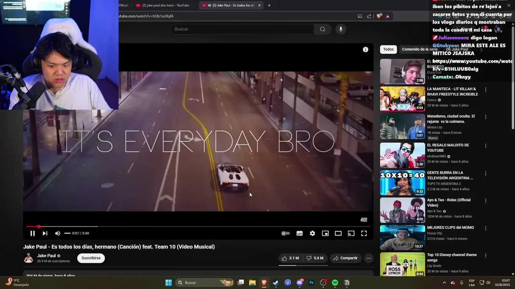Dislike the video (5.6 M)
515x289 pixels.
(315, 258)
